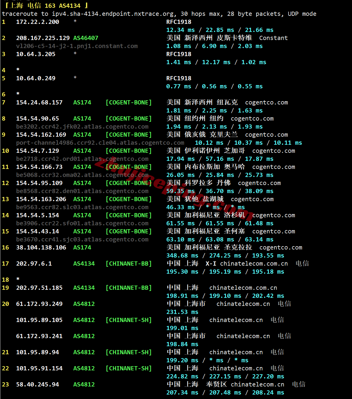Select latency value 231.53 ms
Viewport: 352px width, 399px height.
182,312
